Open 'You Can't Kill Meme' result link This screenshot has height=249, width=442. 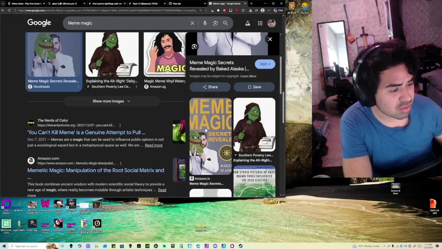tap(86, 132)
